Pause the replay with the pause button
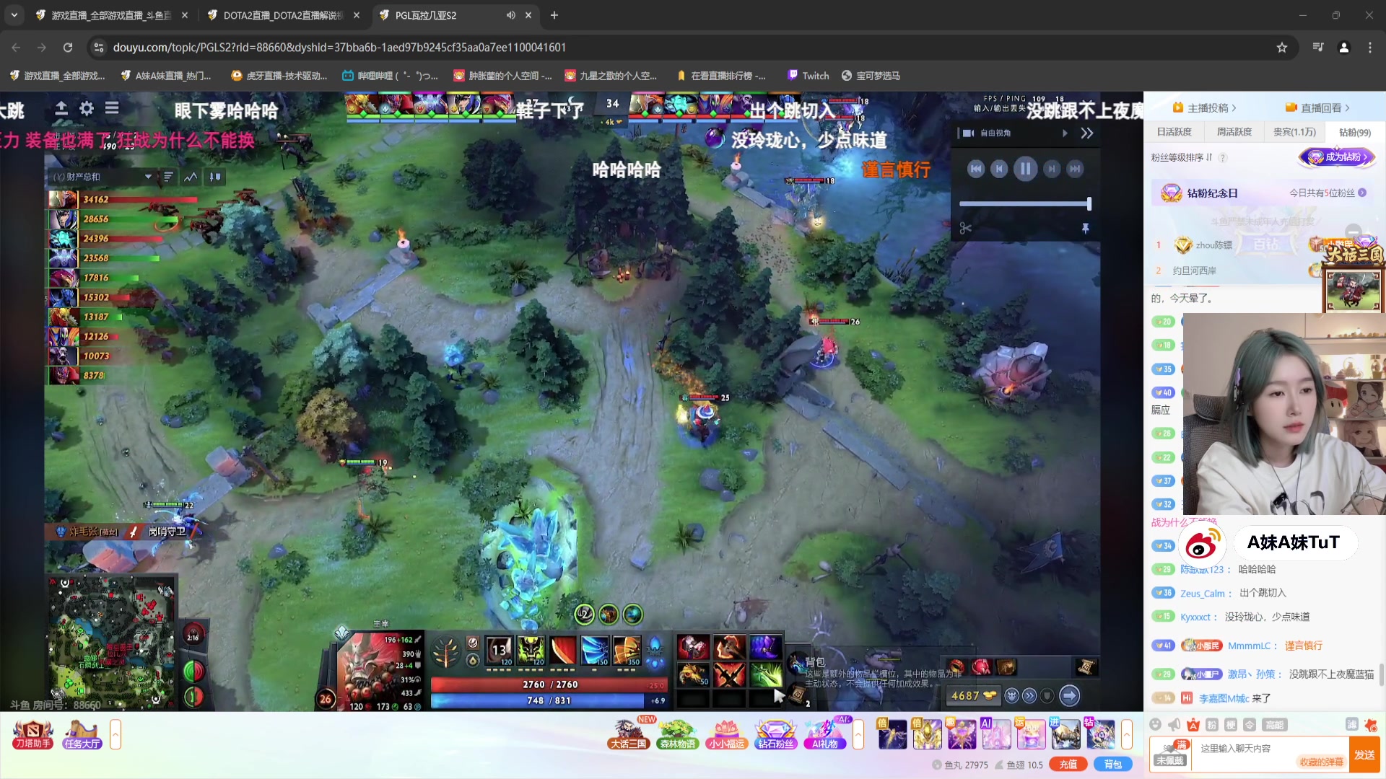The height and width of the screenshot is (779, 1386). click(1025, 169)
